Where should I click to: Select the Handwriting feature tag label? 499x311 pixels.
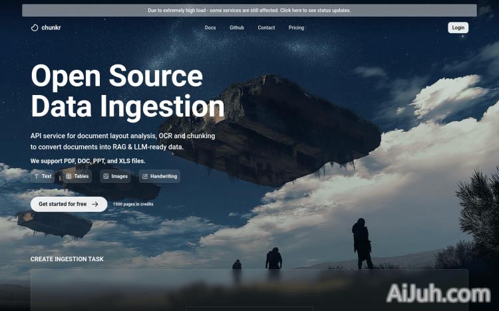163,176
